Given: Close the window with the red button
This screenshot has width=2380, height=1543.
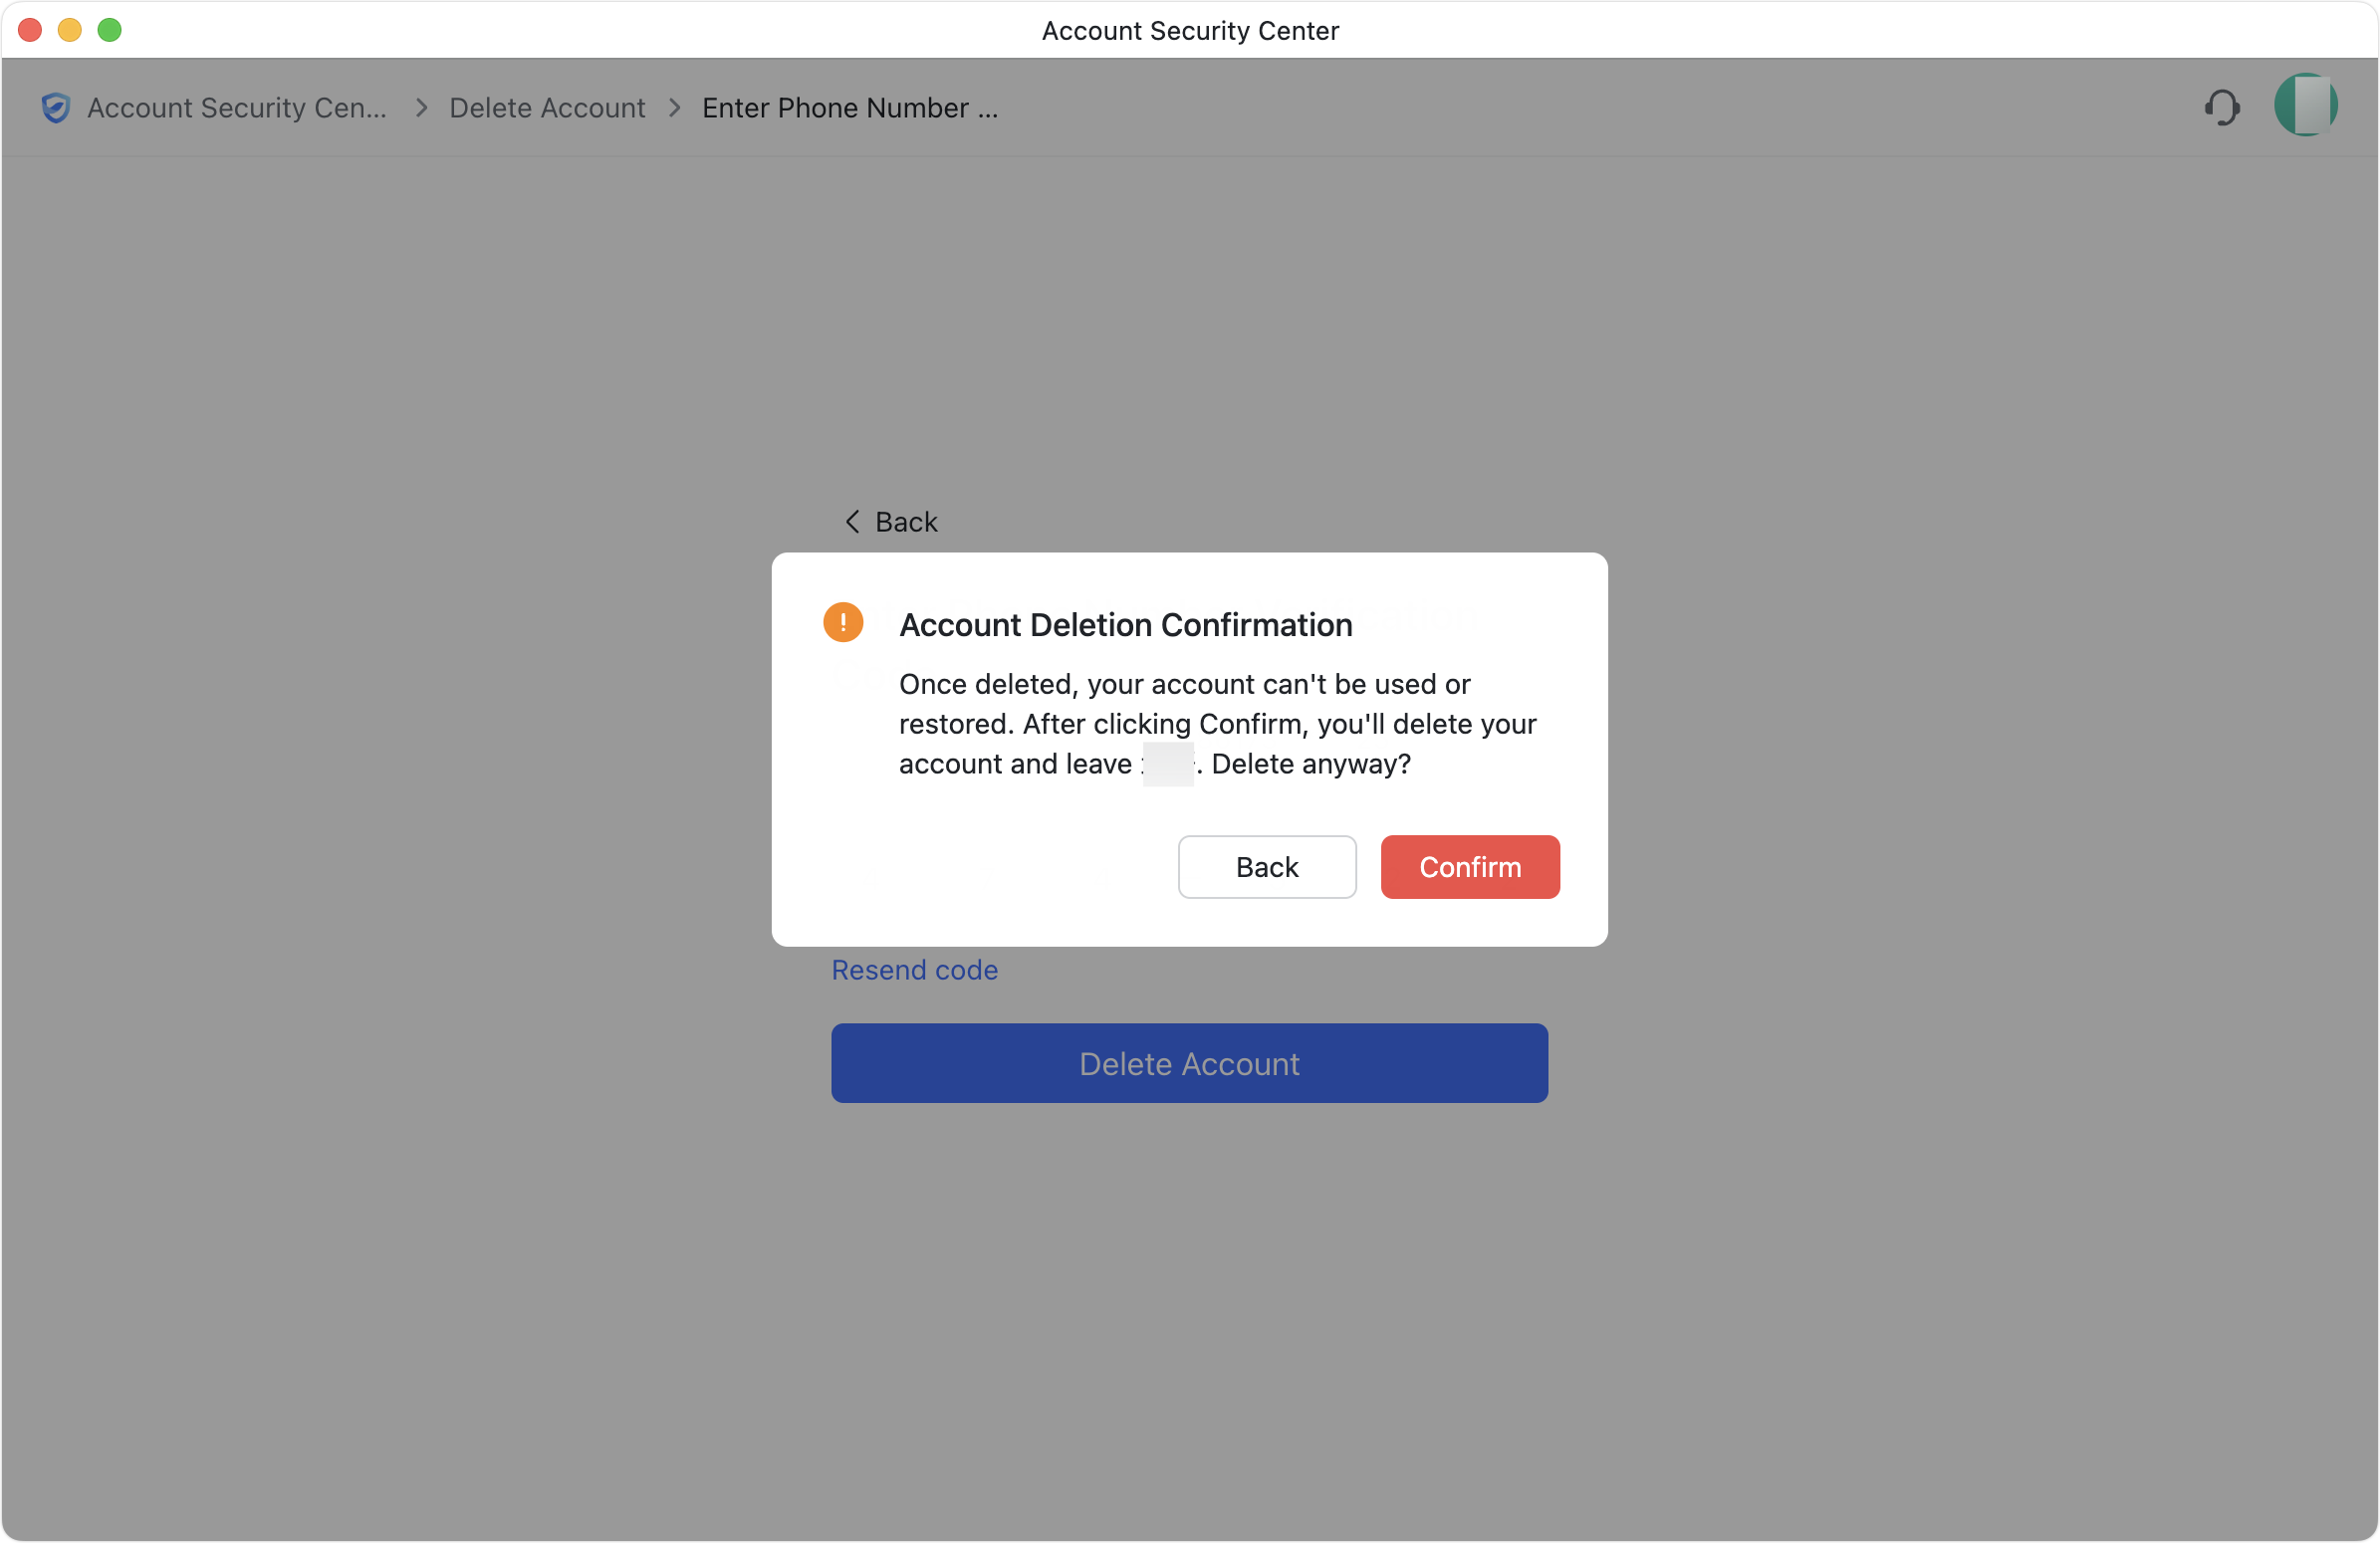Looking at the screenshot, I should [x=30, y=30].
